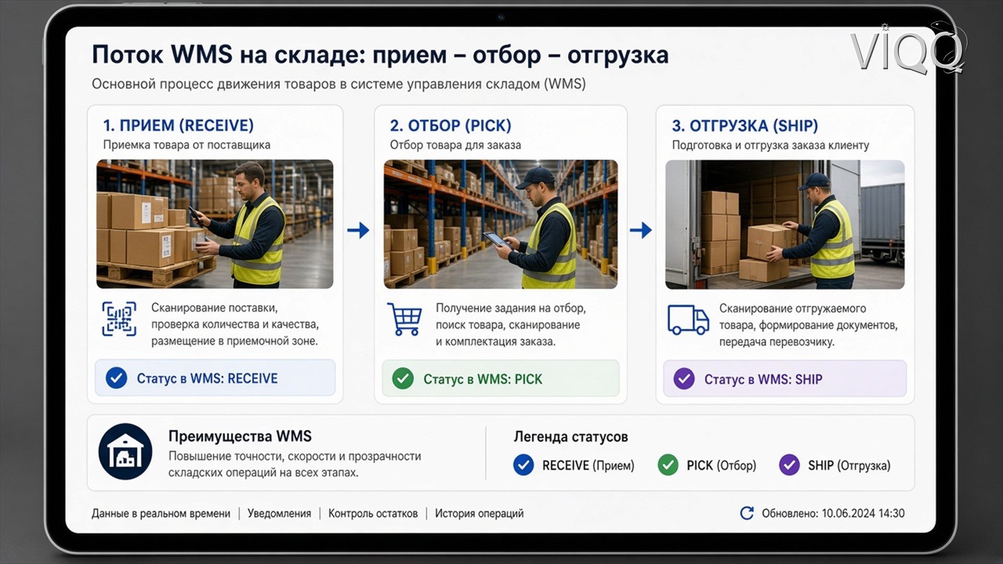Click the heading 1. ПРИЕМ (RECEIVE)
Screen dimensions: 1003x564
178,125
